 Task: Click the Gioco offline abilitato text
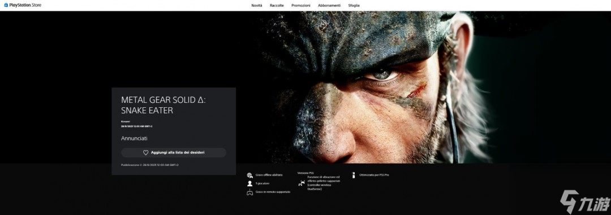[269, 175]
